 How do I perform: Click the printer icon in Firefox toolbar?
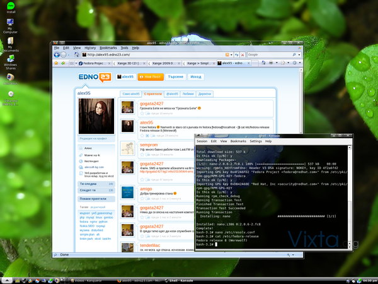(x=271, y=62)
